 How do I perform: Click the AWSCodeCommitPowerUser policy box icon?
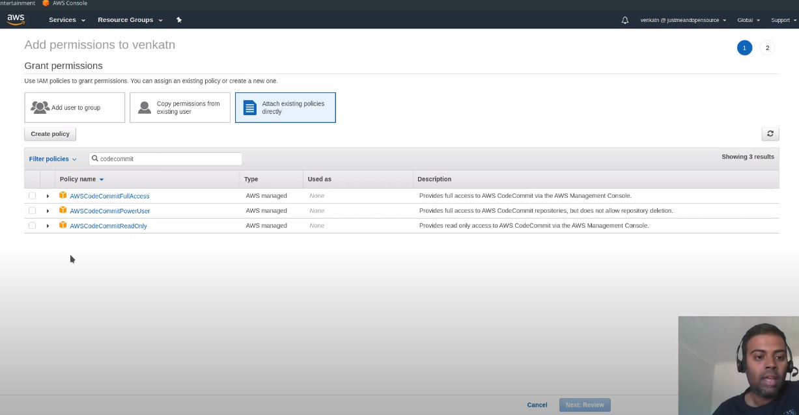[63, 210]
